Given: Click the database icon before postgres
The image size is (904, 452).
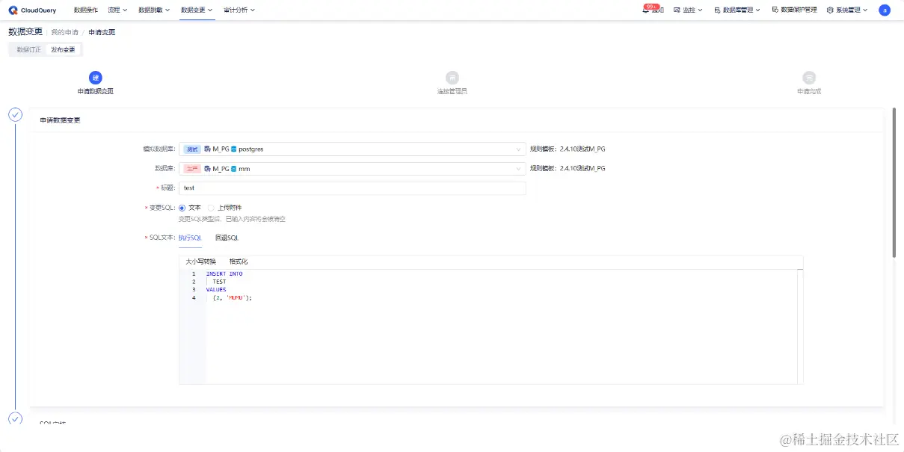Looking at the screenshot, I should [x=234, y=149].
